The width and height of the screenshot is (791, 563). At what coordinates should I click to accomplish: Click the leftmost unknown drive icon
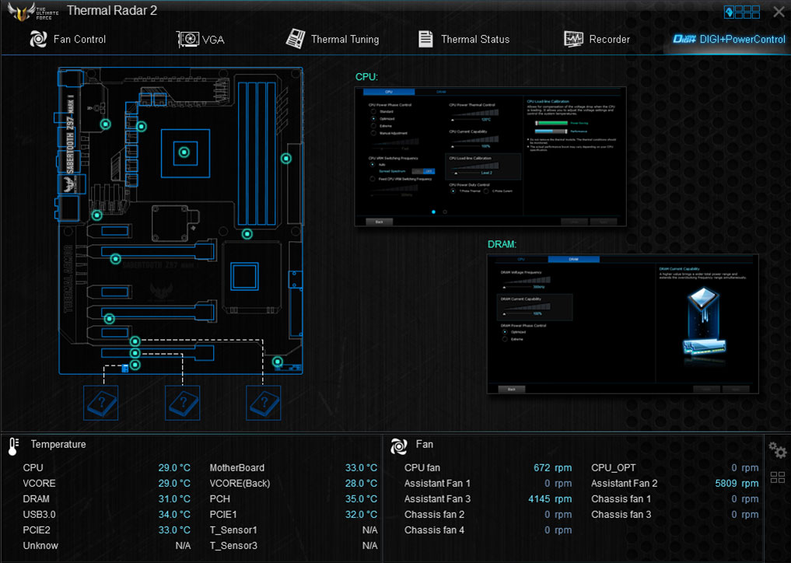101,403
